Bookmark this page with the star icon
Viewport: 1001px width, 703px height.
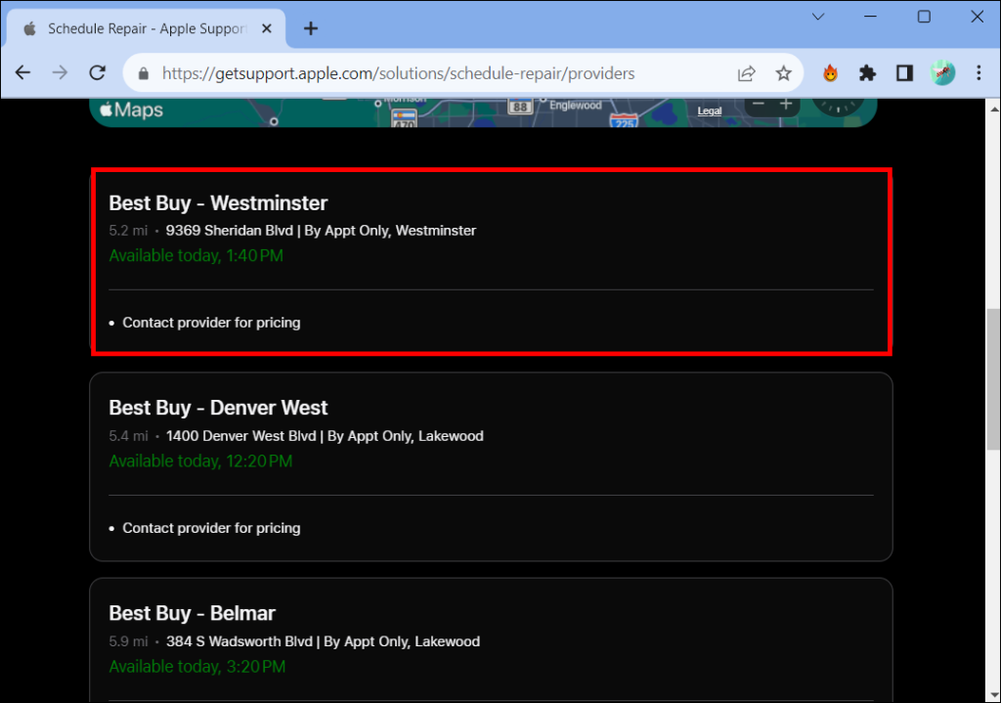click(783, 73)
